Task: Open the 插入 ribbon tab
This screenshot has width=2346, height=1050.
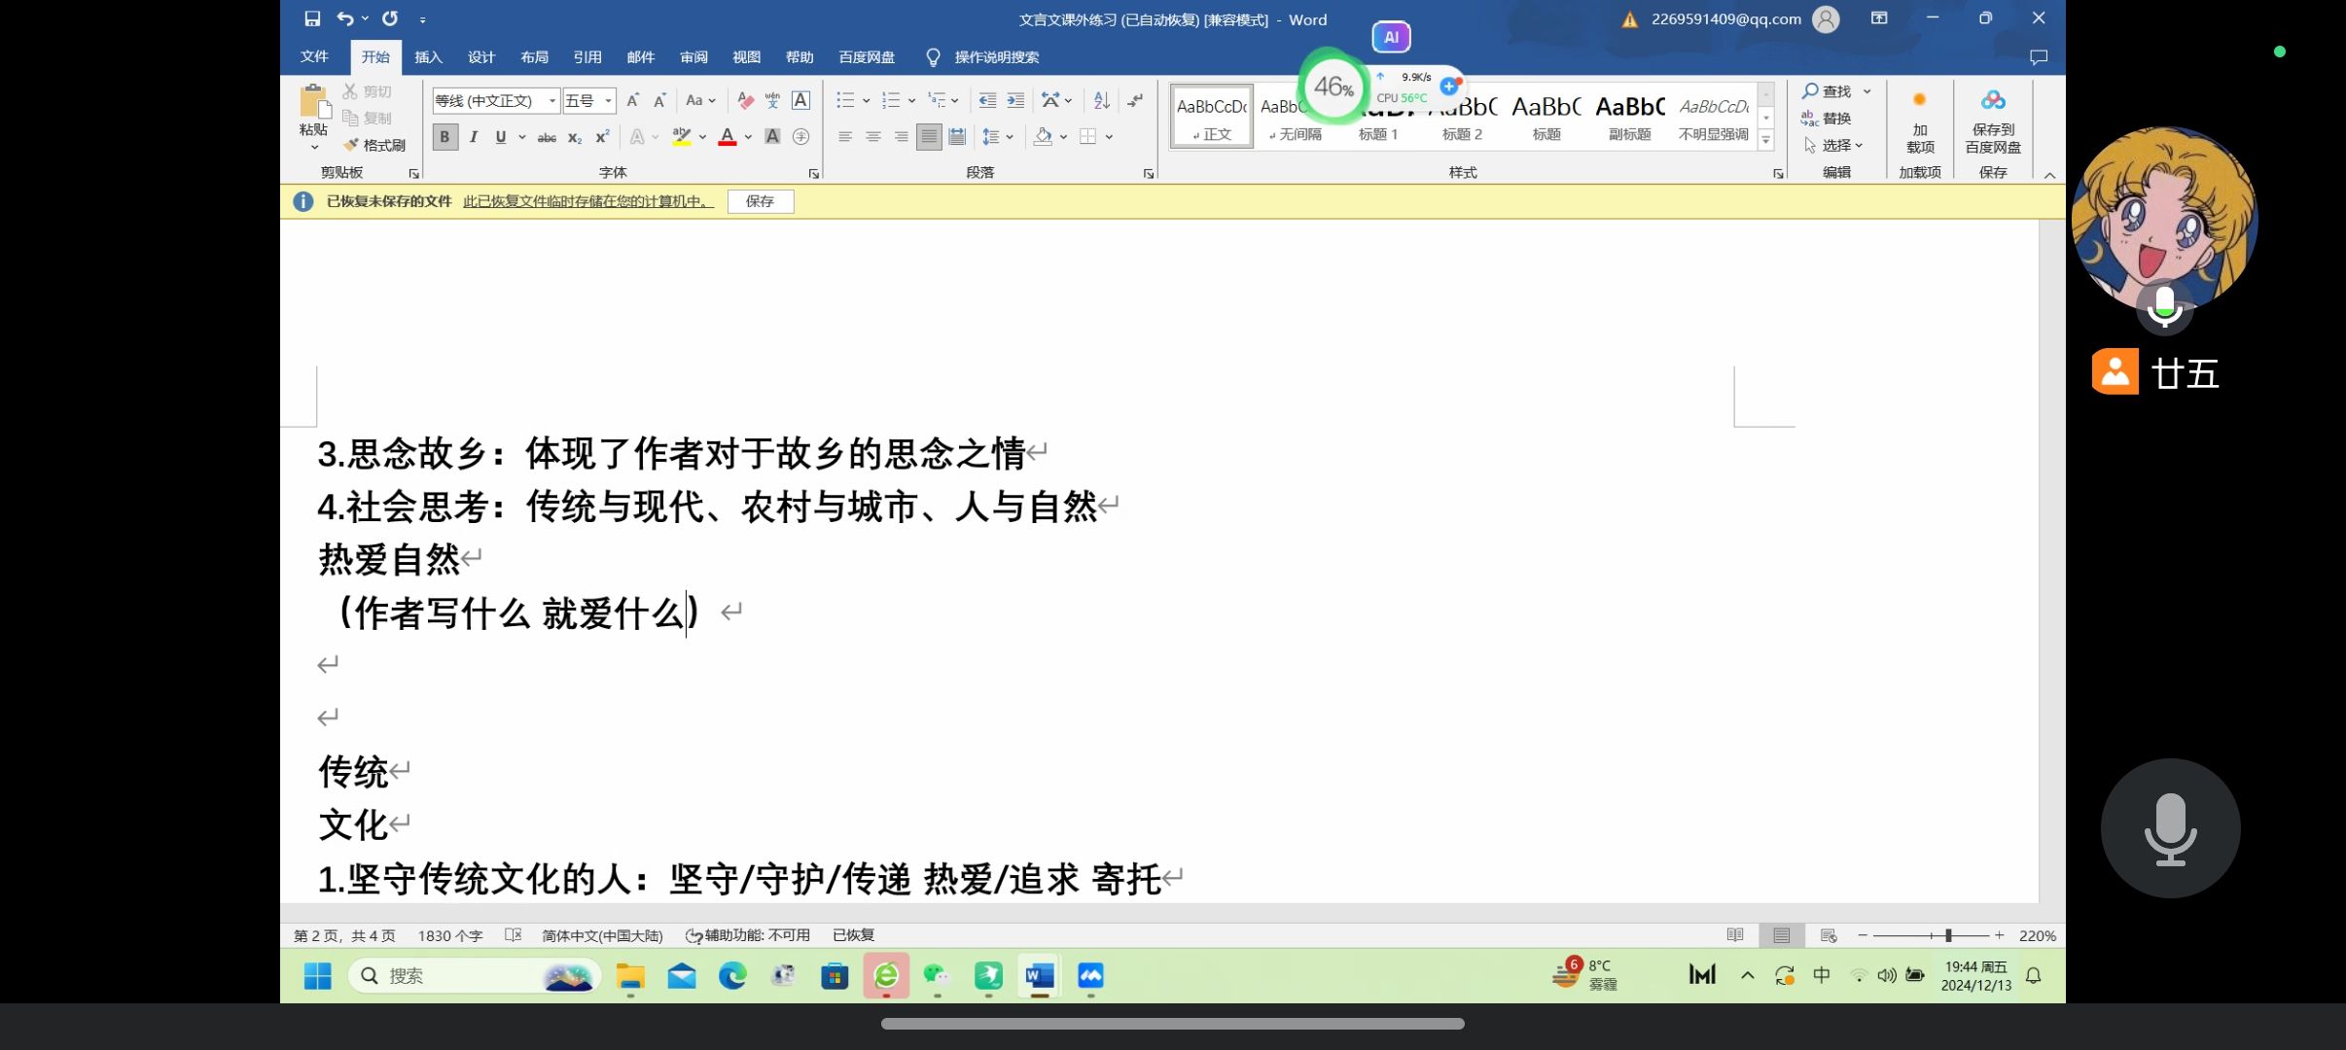Action: [x=428, y=57]
